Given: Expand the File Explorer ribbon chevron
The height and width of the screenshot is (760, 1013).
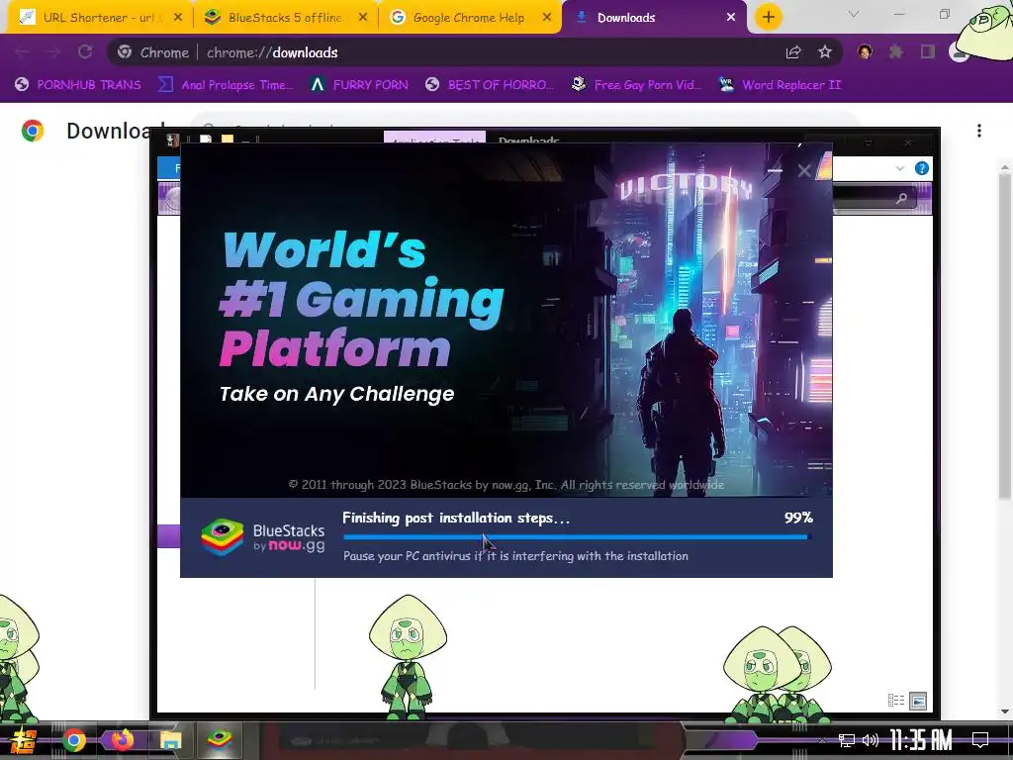Looking at the screenshot, I should 900,168.
